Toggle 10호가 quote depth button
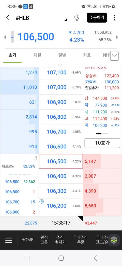 coord(102,143)
